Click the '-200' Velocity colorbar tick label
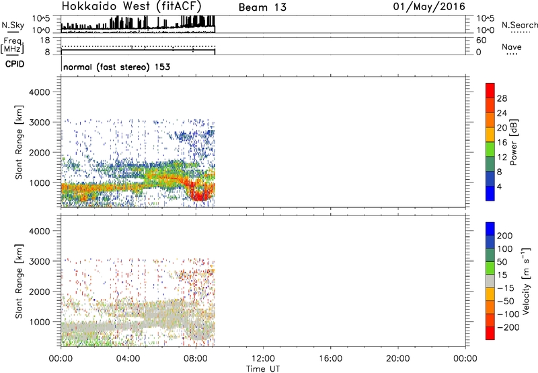Viewport: 538px width, 373px height. [508, 327]
